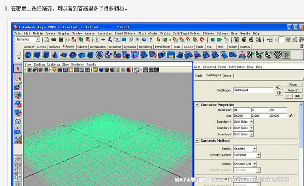Click the shelf menu down arrow button
Viewport: 304px width, 186px height.
click(x=19, y=58)
